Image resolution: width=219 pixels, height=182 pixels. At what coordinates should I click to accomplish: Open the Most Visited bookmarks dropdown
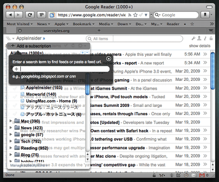click(x=20, y=24)
